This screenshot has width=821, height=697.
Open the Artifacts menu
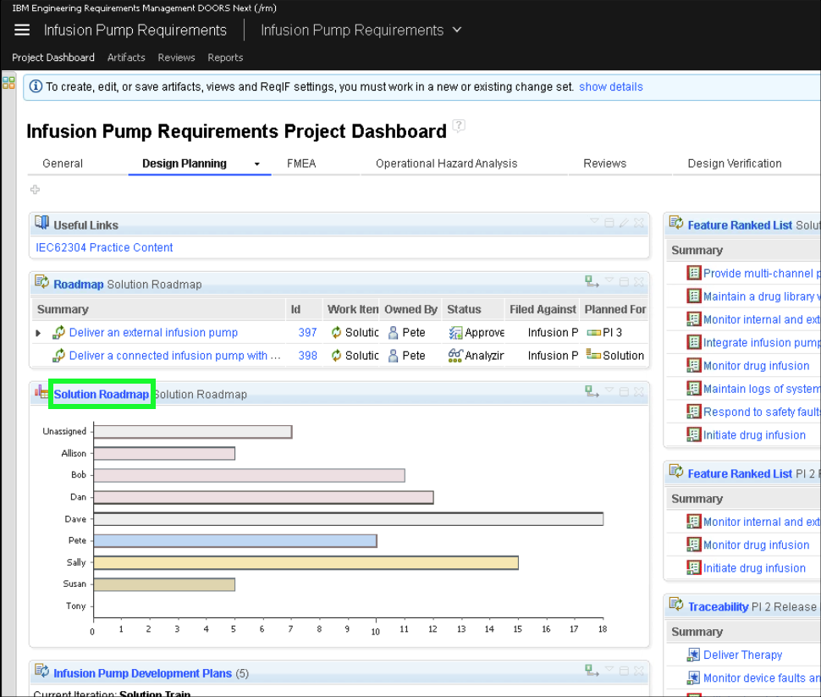tap(126, 58)
